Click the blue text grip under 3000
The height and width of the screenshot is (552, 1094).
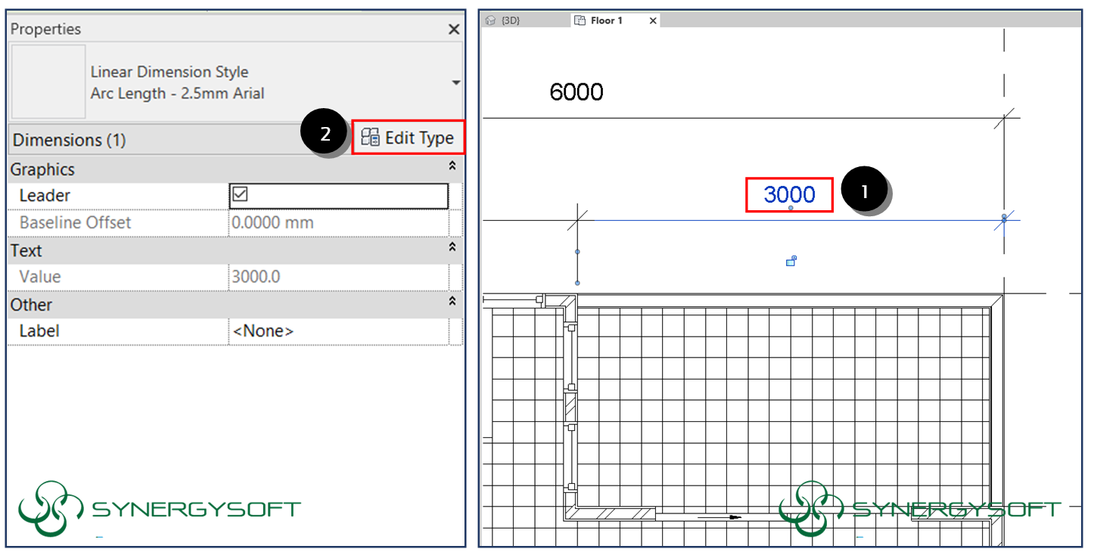click(791, 208)
